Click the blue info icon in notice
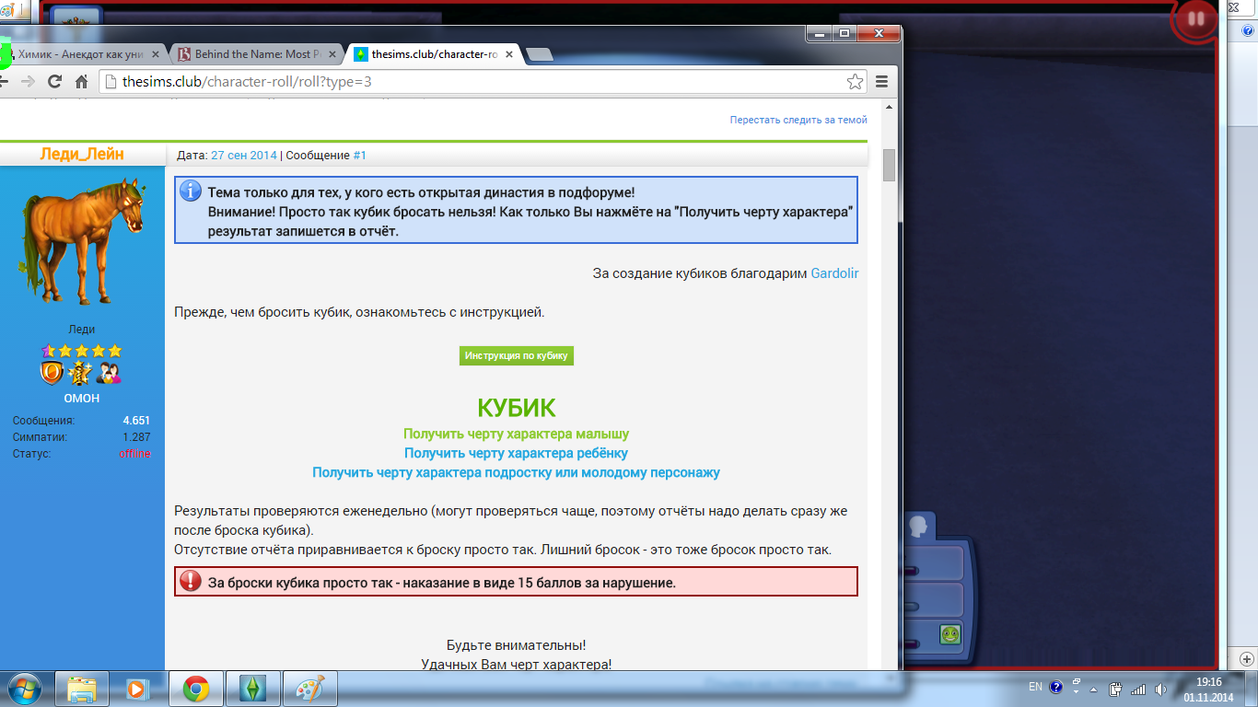Image resolution: width=1258 pixels, height=707 pixels. point(191,191)
